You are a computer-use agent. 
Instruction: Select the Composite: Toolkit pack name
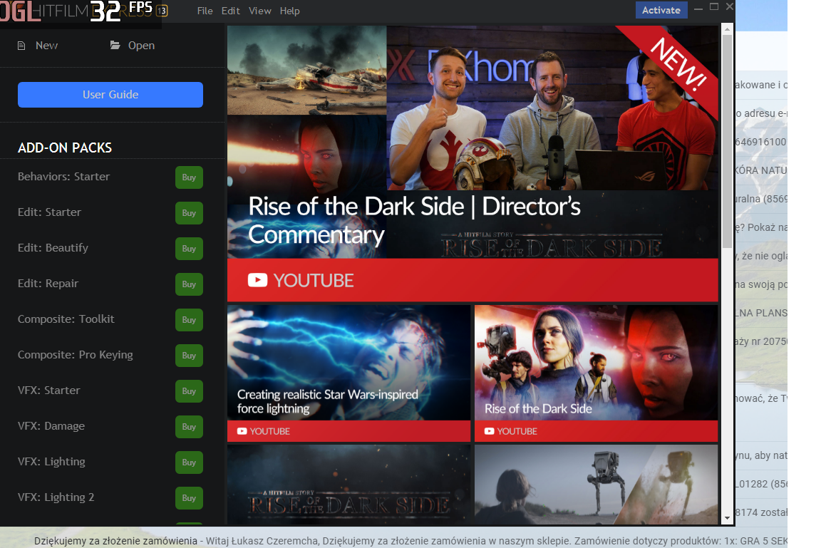(x=66, y=319)
